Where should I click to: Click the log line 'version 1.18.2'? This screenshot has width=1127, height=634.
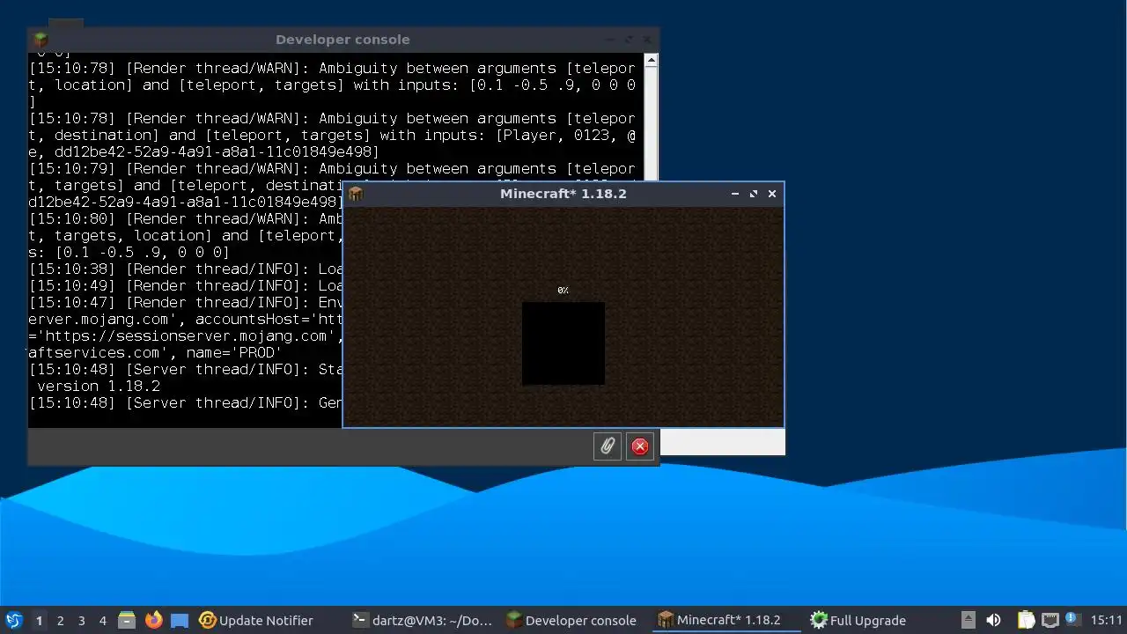(x=99, y=386)
